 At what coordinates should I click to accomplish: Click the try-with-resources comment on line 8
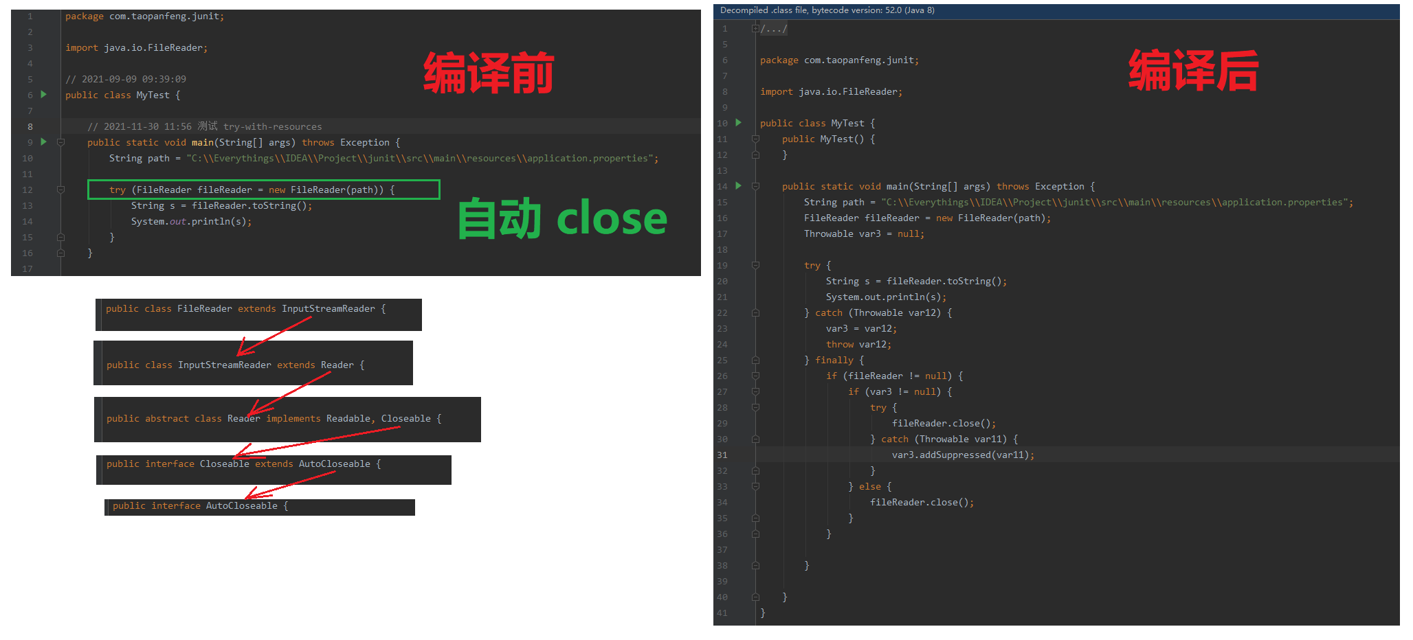coord(204,126)
